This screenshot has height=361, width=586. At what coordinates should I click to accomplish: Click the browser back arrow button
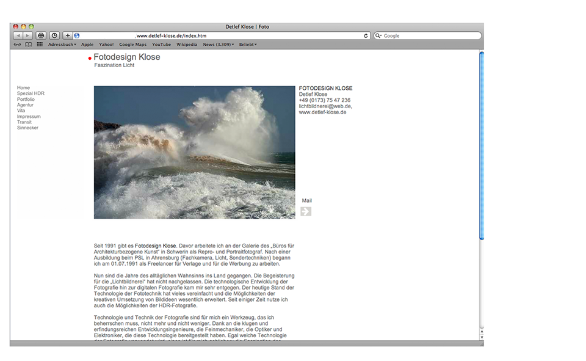tap(18, 35)
